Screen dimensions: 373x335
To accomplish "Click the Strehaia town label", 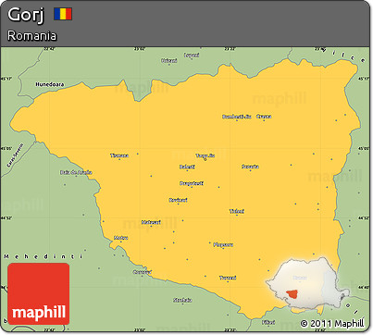I will [182, 300].
